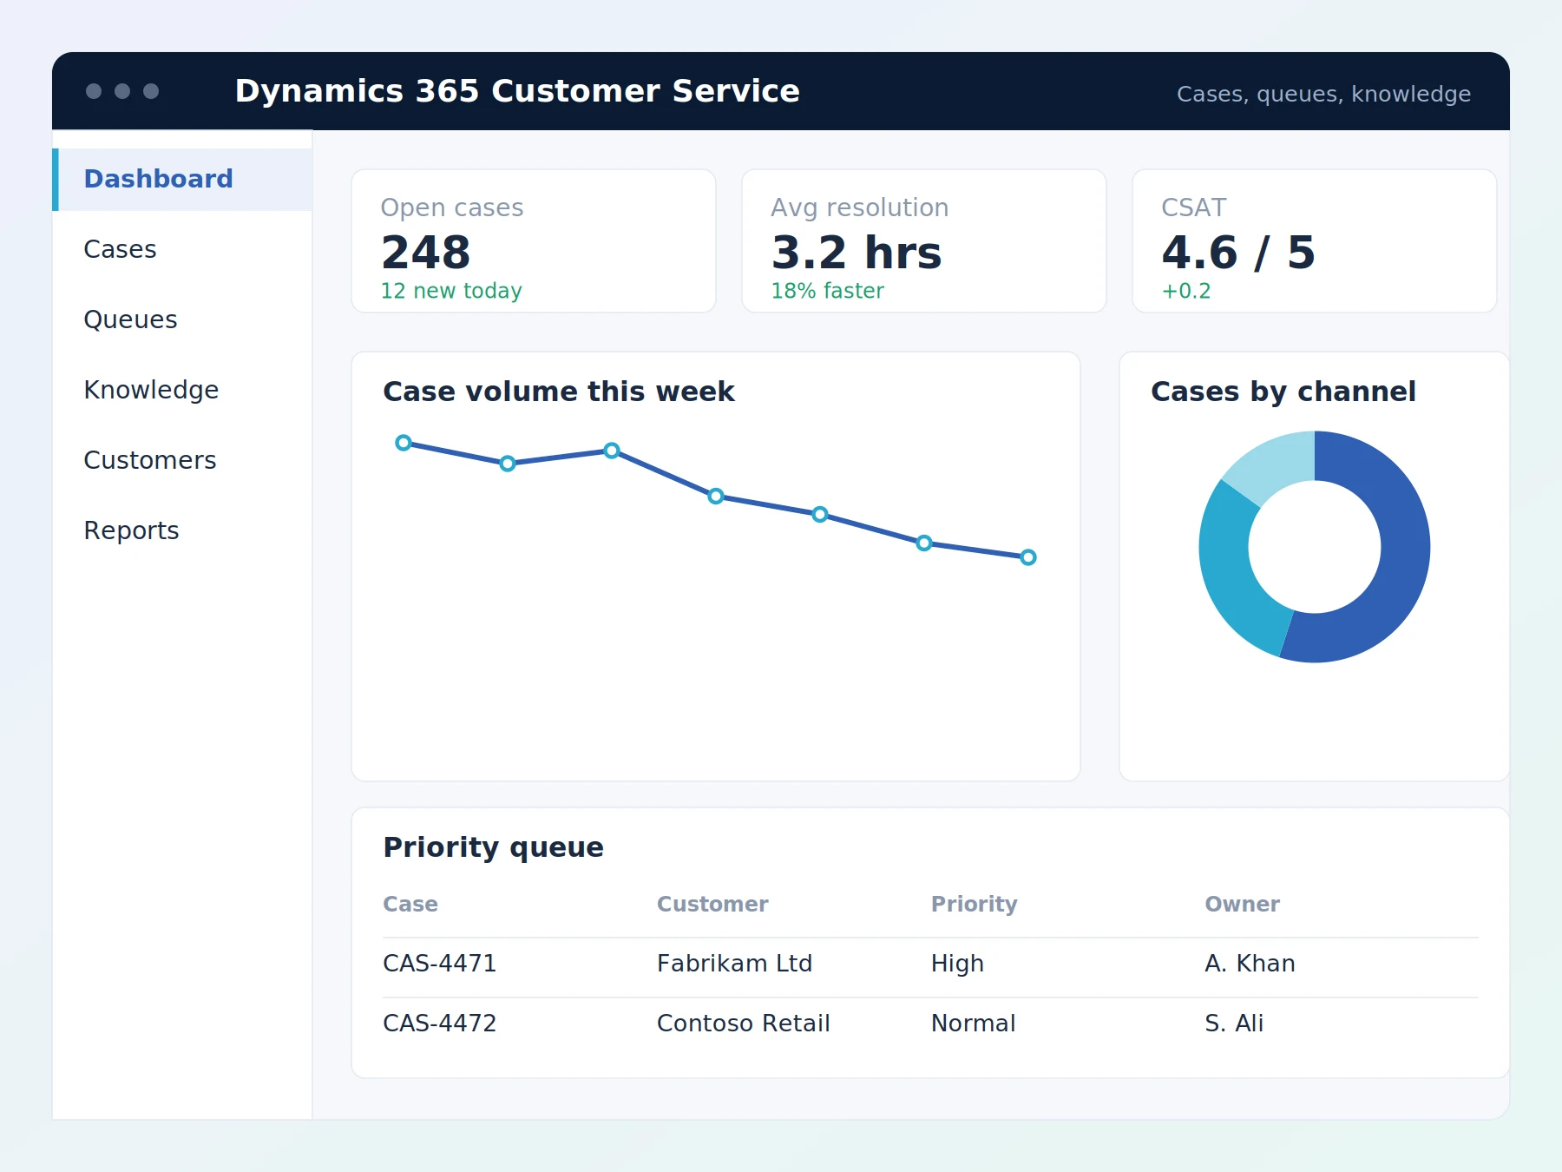
Task: Select the first data point on the line chart
Action: point(404,443)
